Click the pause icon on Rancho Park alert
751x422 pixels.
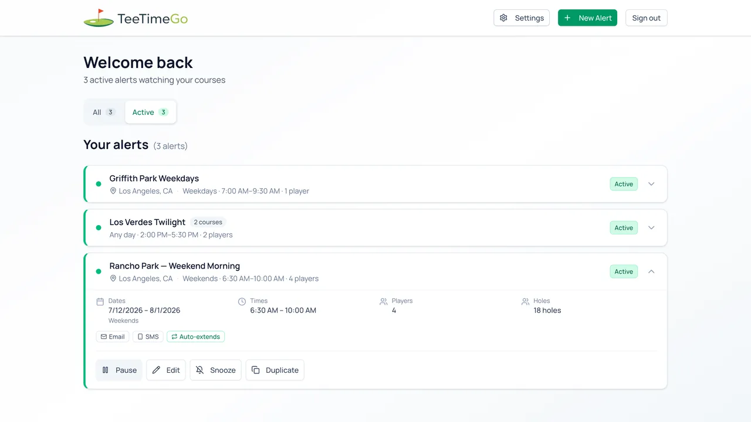(x=106, y=370)
